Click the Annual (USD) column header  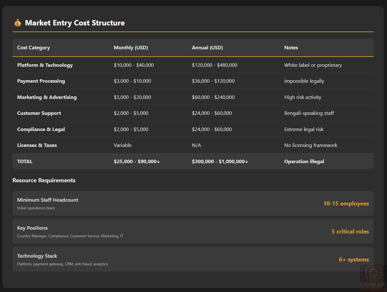207,48
